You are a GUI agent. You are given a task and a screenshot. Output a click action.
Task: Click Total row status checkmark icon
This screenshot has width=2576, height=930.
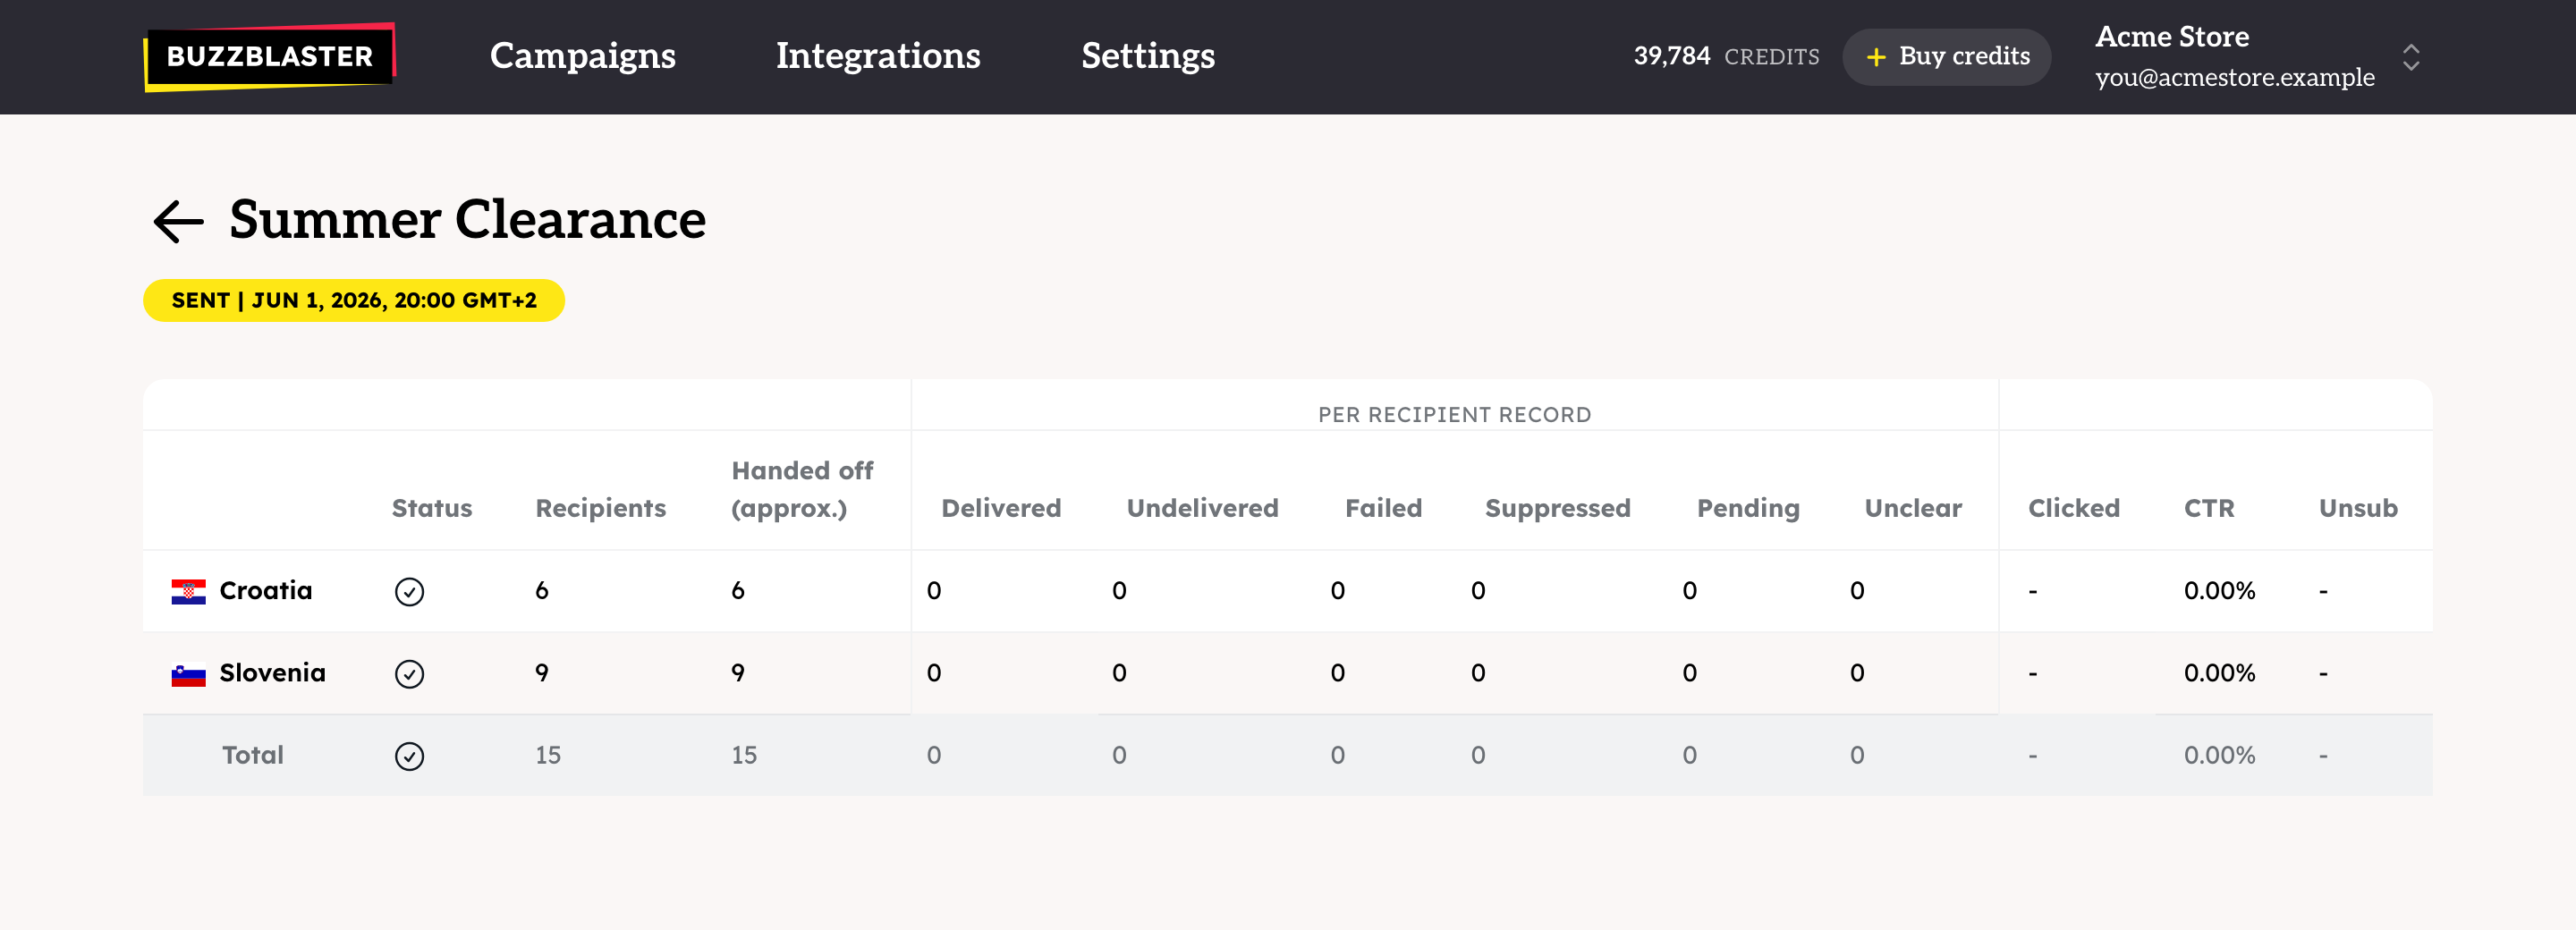(409, 756)
